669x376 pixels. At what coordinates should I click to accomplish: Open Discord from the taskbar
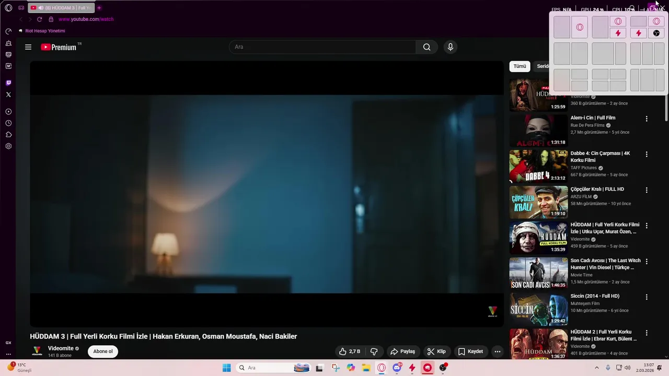[397, 368]
